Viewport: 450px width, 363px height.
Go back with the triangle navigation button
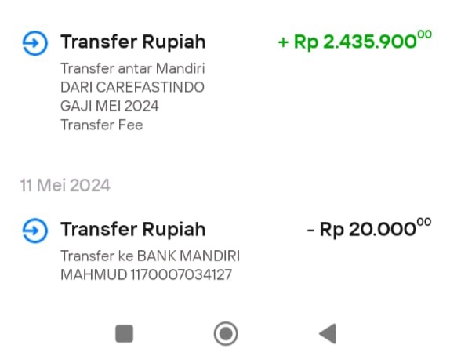pyautogui.click(x=328, y=334)
